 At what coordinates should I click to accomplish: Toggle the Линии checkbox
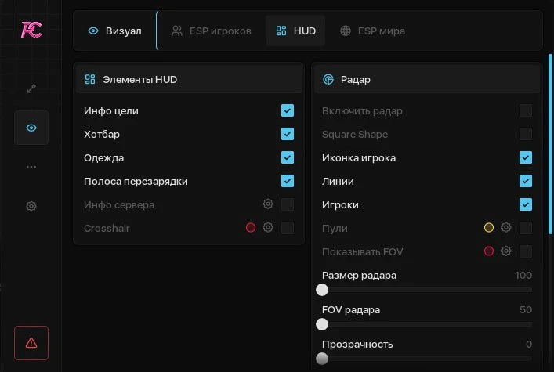pyautogui.click(x=526, y=181)
